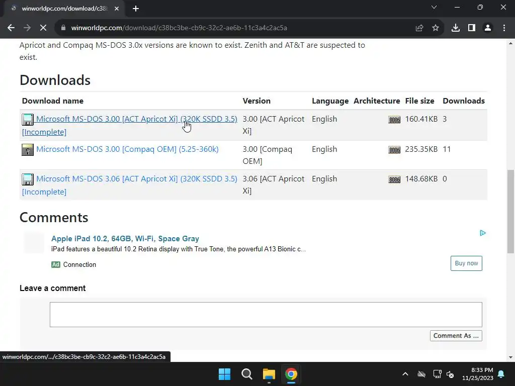View site information lock icon
The width and height of the screenshot is (515, 386).
[x=63, y=28]
